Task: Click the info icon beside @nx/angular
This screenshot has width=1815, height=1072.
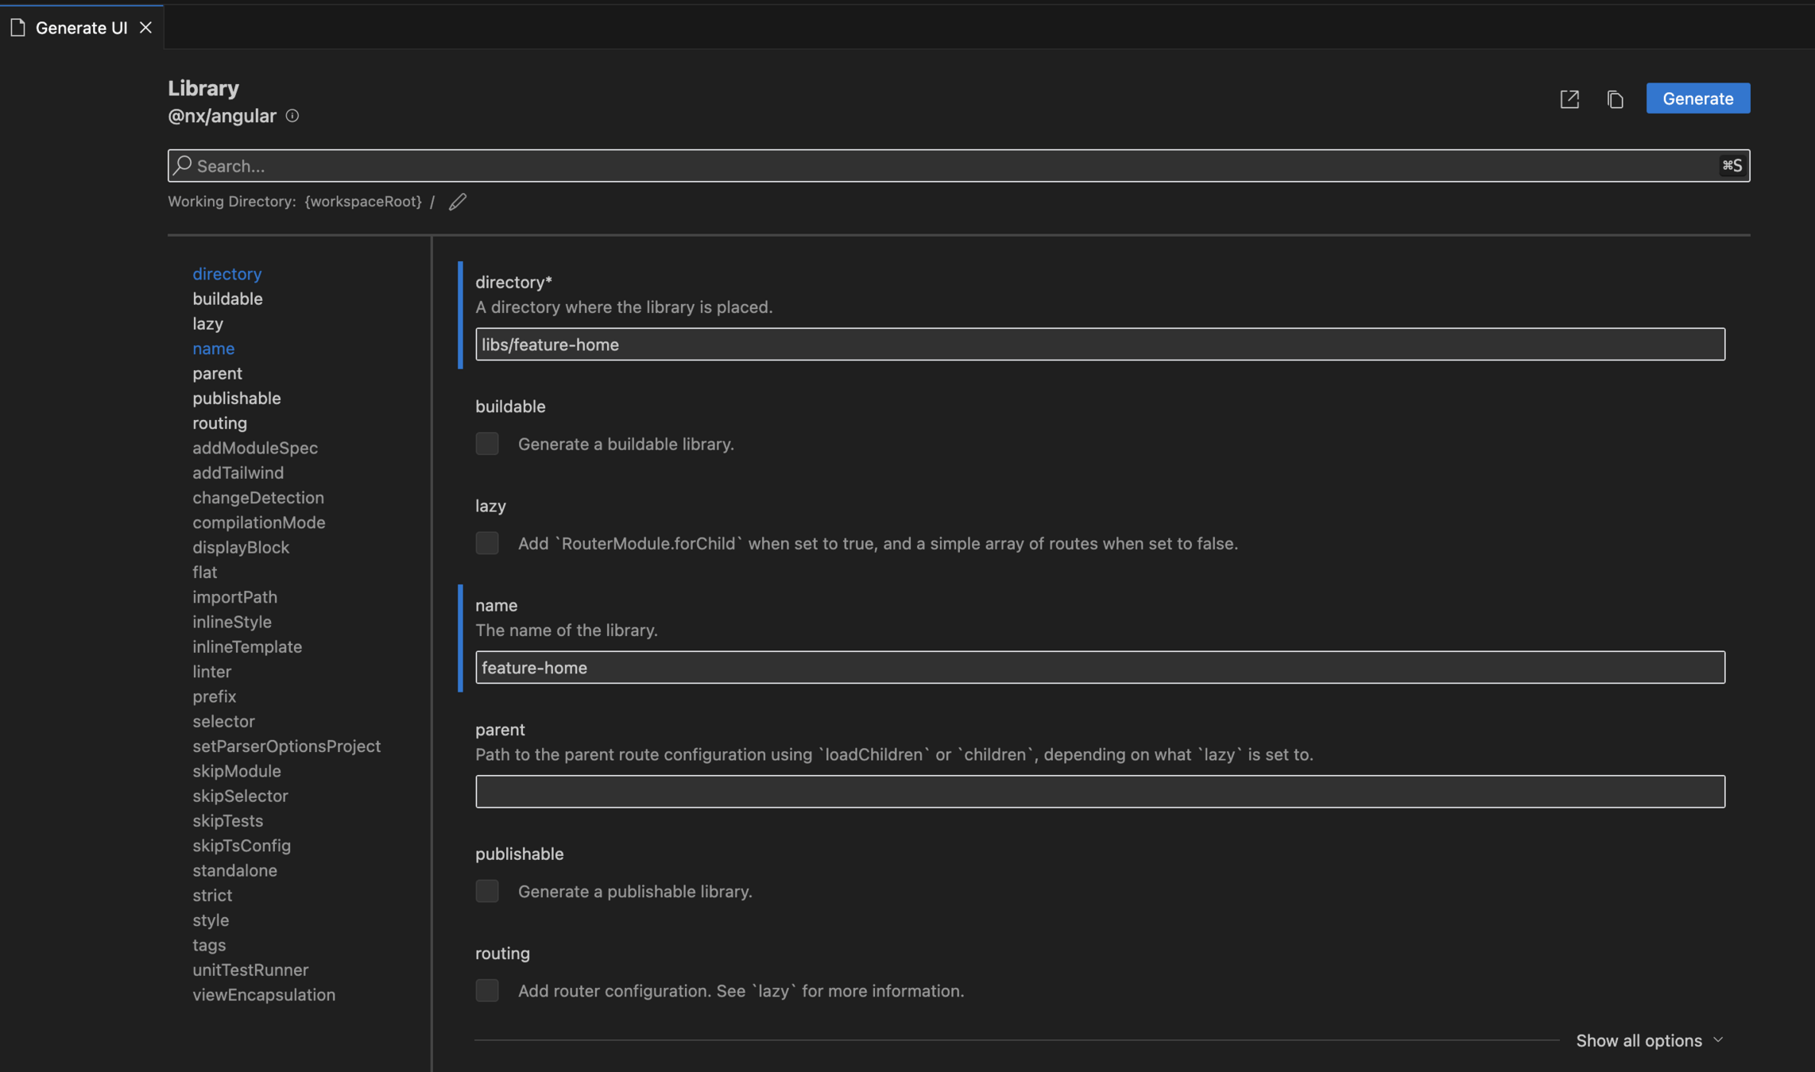Action: click(x=292, y=116)
